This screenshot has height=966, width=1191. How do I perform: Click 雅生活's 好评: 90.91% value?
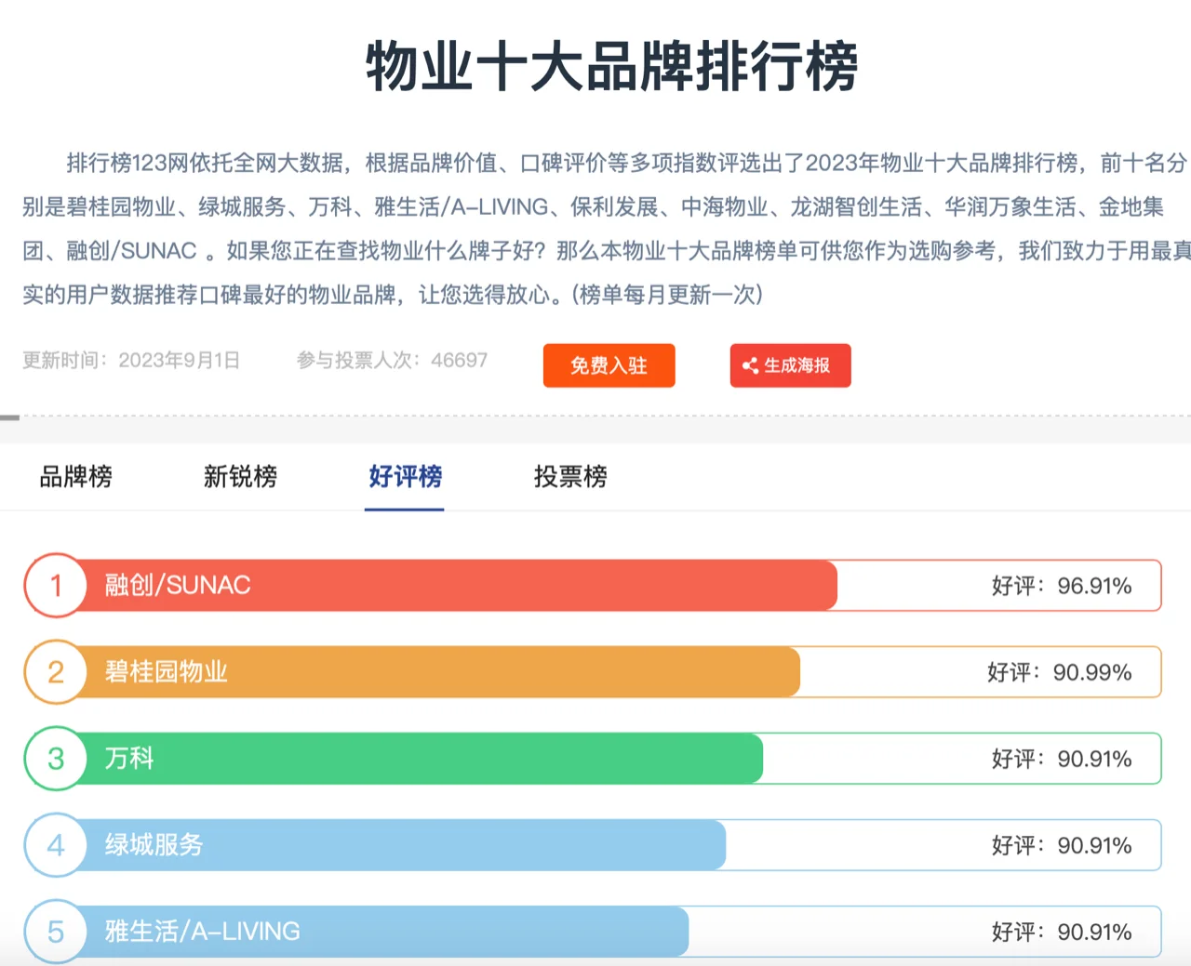click(x=1062, y=932)
